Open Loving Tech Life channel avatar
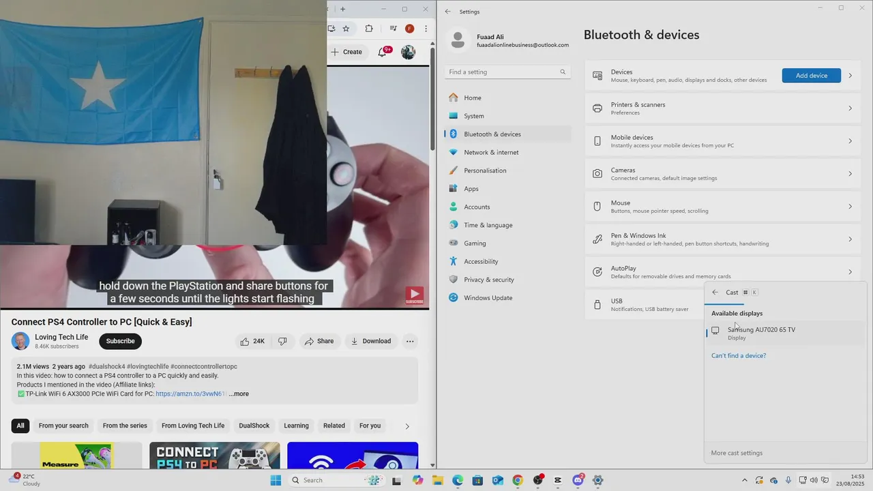 (20, 341)
